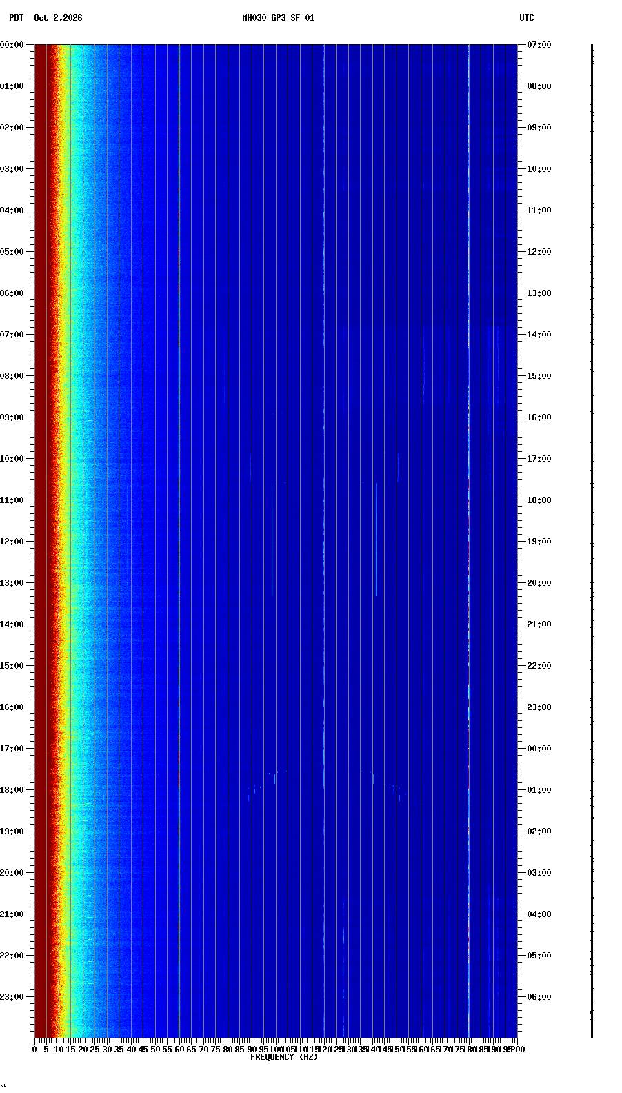Click 09:00 on the UTC time axis

(x=539, y=128)
